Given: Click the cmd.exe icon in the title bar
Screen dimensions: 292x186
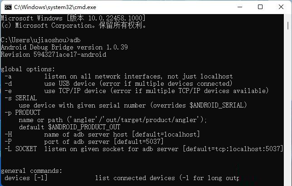Looking at the screenshot, I should pos(8,7).
